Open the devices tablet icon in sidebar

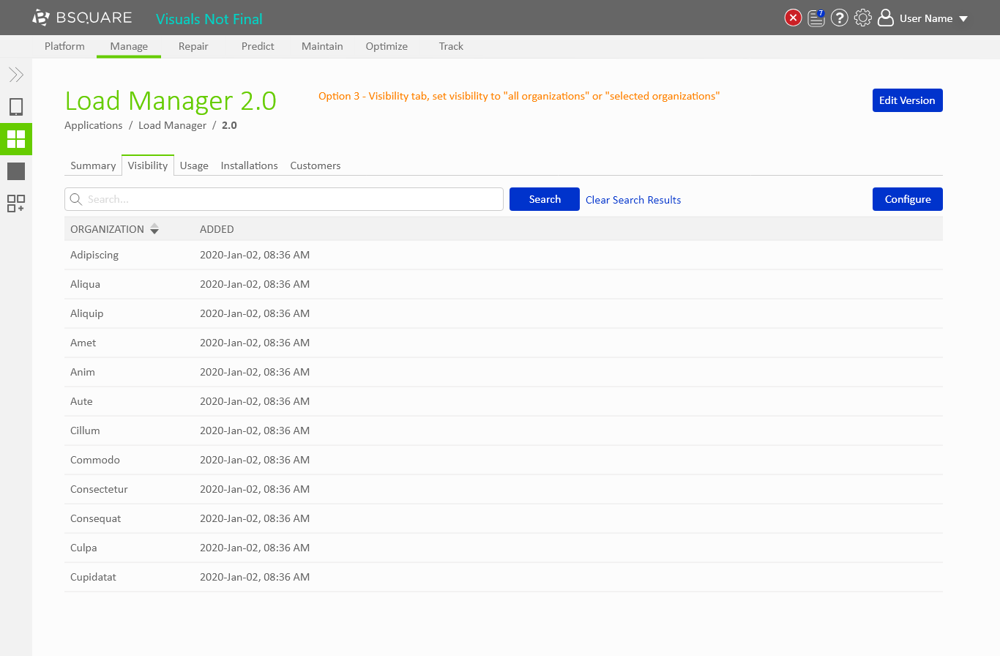tap(16, 108)
